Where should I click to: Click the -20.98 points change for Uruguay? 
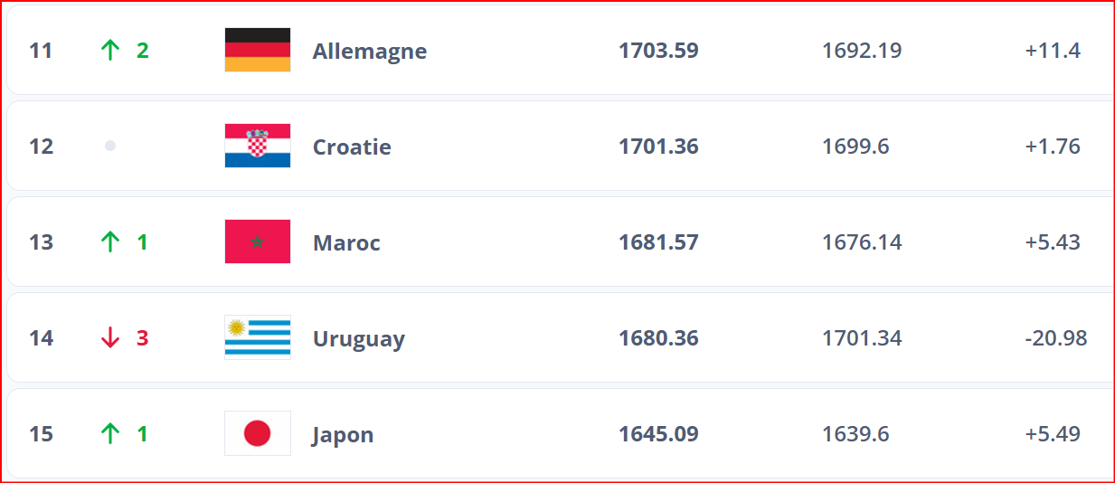[x=1055, y=337]
